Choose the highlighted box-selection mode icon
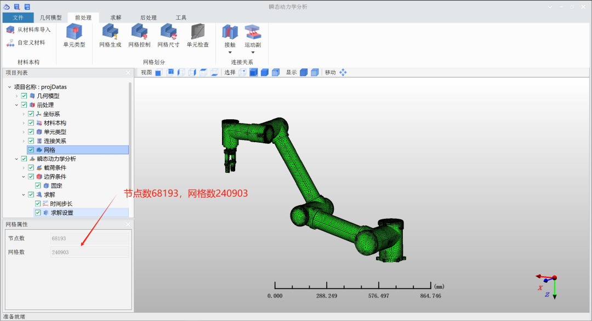 [254, 72]
